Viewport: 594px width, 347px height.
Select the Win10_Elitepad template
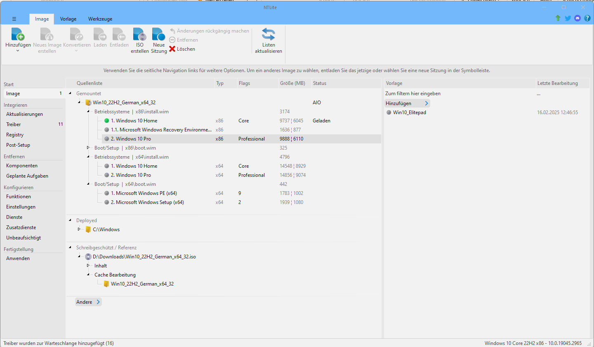tap(409, 113)
